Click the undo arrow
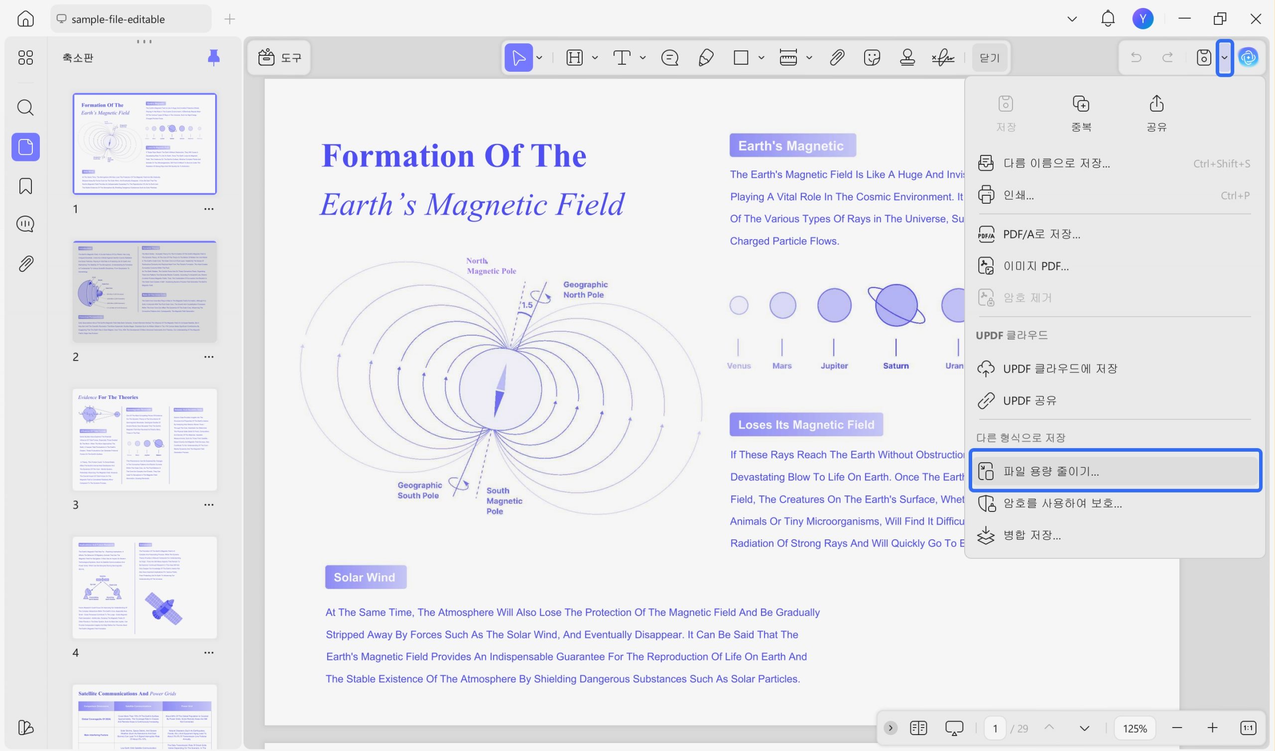 (1136, 57)
